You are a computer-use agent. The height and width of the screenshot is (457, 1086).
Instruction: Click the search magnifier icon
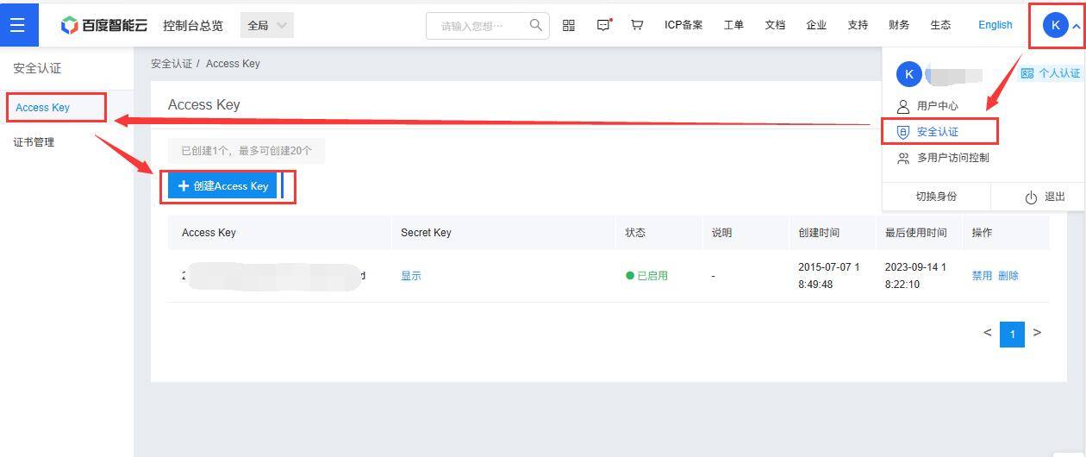(536, 25)
